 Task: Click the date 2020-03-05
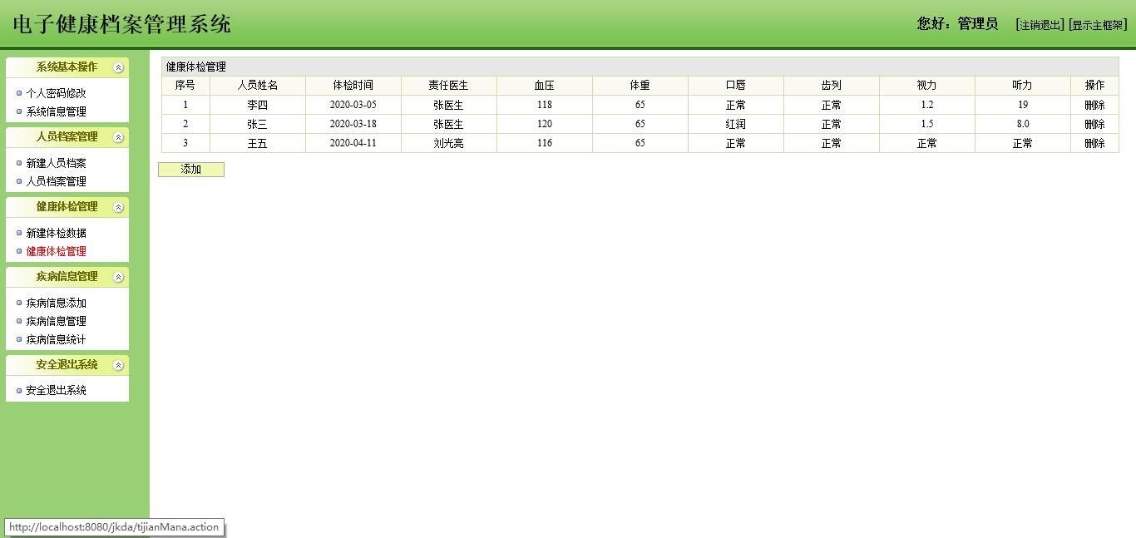pyautogui.click(x=353, y=105)
